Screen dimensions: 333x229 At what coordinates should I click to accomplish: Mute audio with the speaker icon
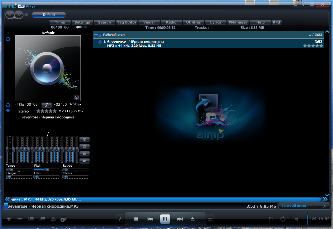298,219
